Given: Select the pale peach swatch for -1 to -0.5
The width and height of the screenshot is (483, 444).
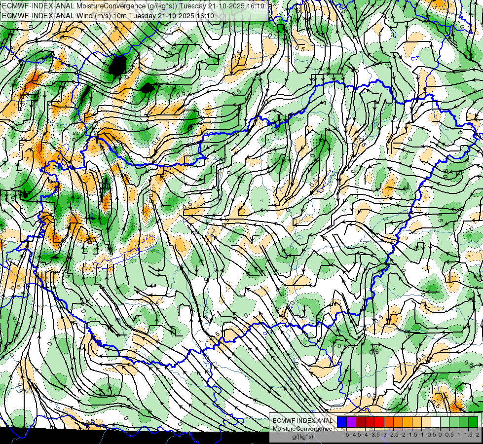Looking at the screenshot, I should 426,422.
